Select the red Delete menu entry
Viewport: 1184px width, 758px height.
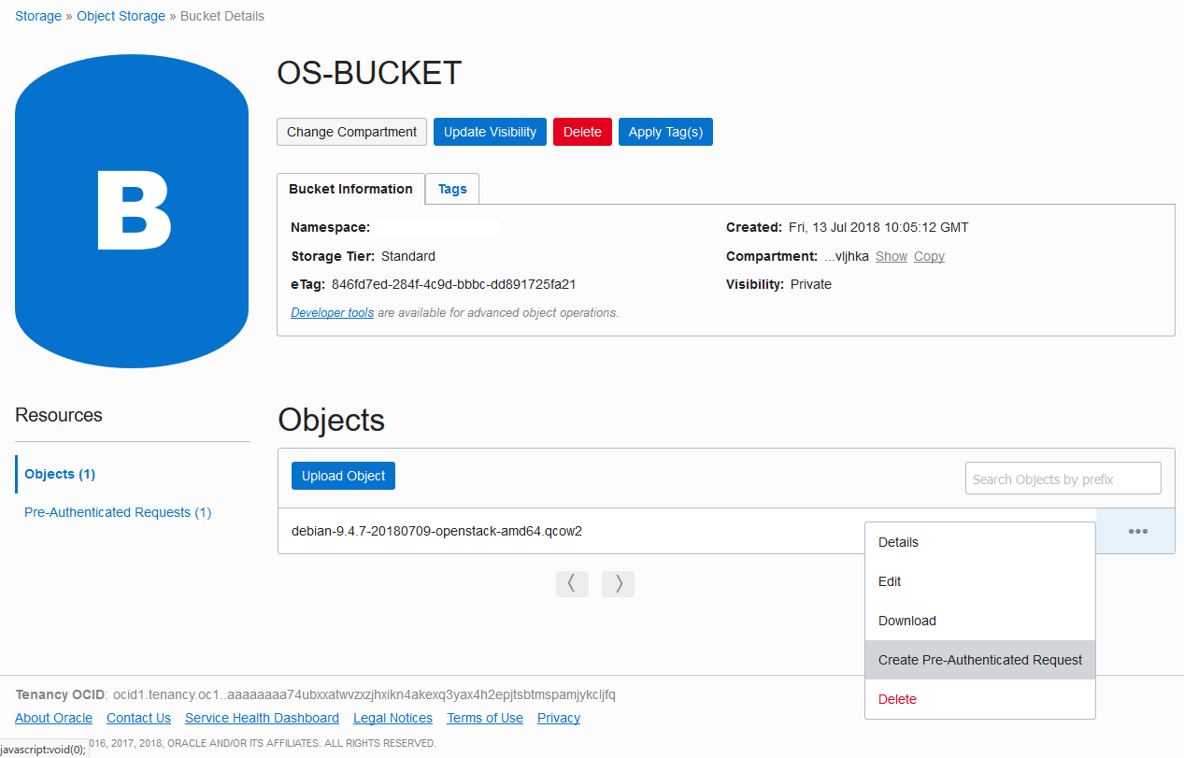(x=979, y=699)
